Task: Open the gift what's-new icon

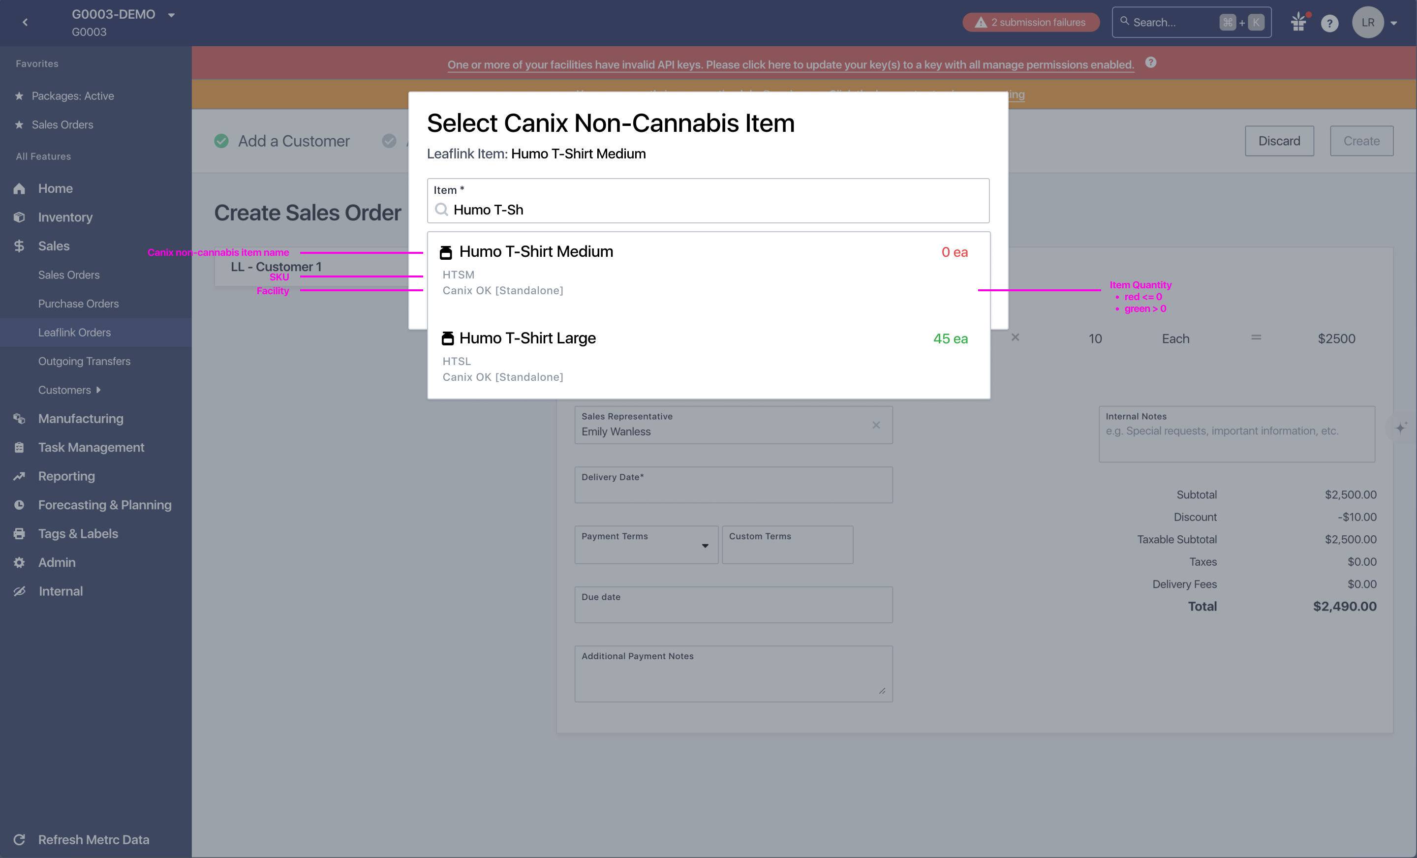Action: coord(1299,23)
